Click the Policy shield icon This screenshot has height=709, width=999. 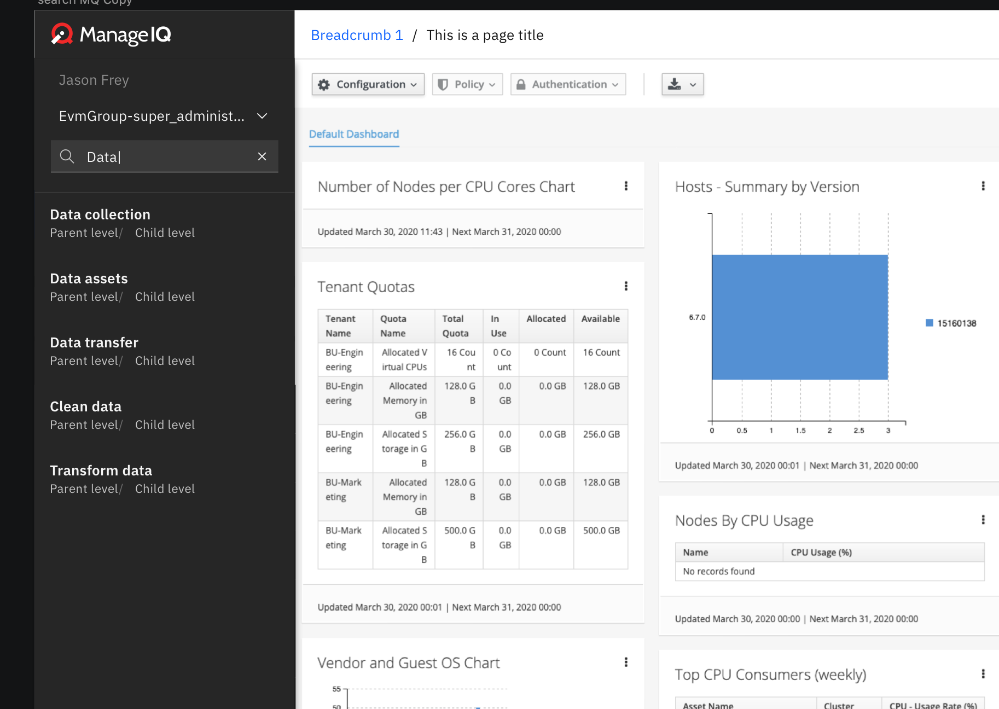click(443, 84)
